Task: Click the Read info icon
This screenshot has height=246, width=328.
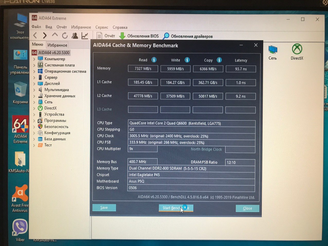Action: coord(154,60)
